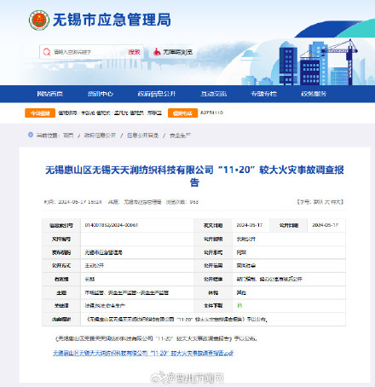Image resolution: width=375 pixels, height=387 pixels.
Task: Go to 信息公开目录 in the breadcrumb
Action: coord(142,136)
